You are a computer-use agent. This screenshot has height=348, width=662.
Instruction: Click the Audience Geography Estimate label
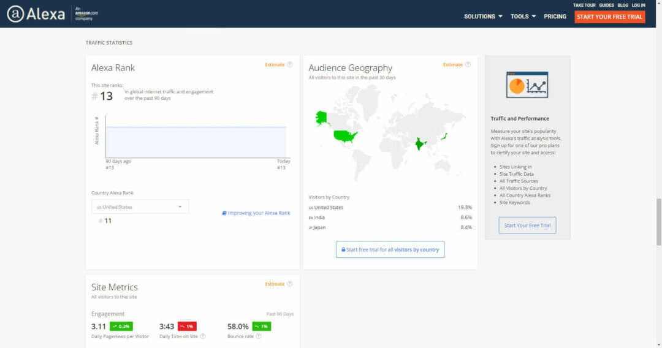pos(452,64)
